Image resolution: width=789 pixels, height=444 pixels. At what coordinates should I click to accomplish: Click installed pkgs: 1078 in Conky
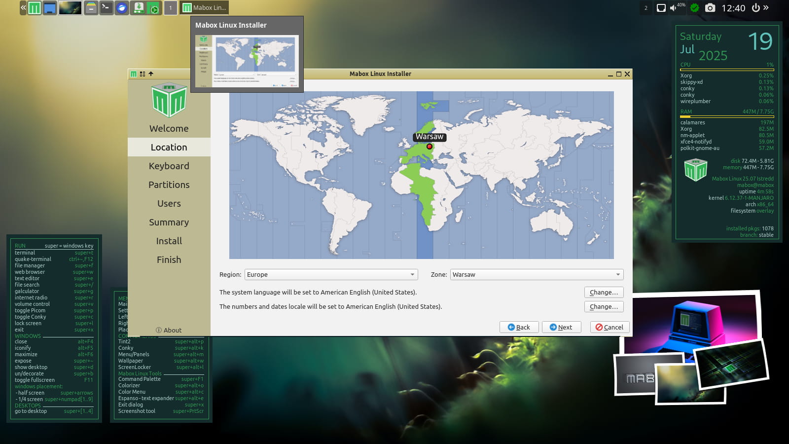(750, 228)
